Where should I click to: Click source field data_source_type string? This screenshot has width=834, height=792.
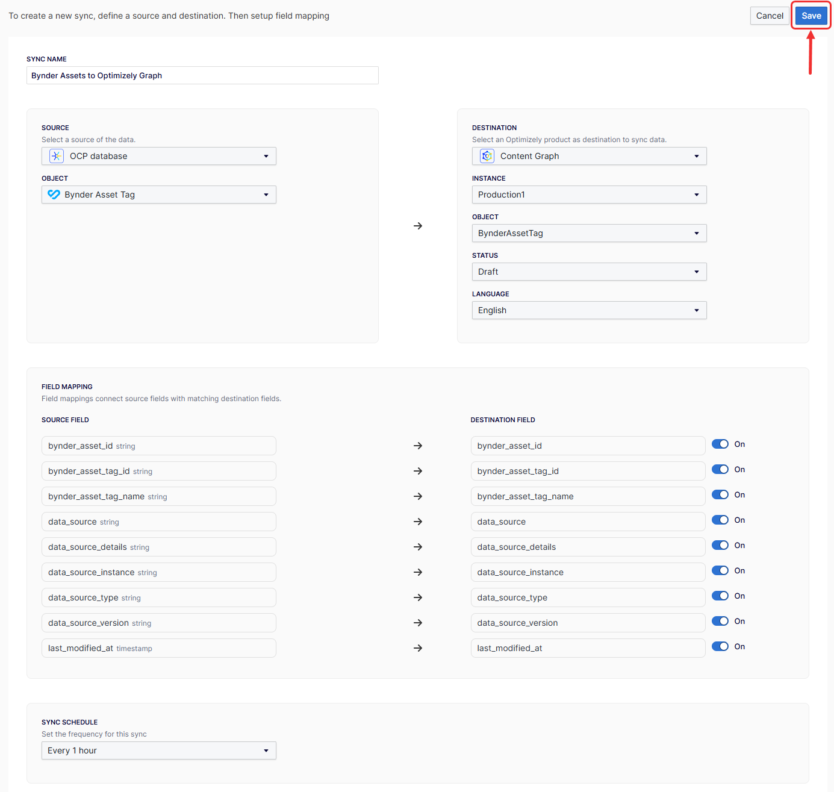(159, 597)
